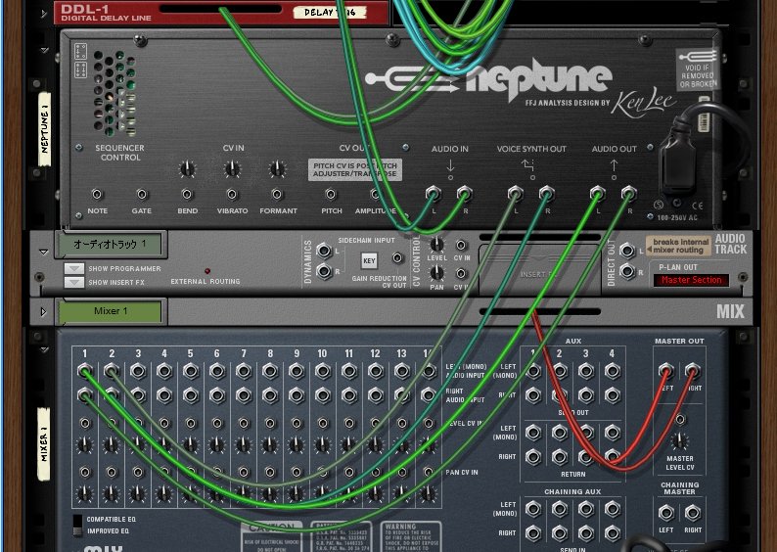Image resolution: width=777 pixels, height=552 pixels.
Task: Click the MIXER 1 tape label
Action: (44, 444)
